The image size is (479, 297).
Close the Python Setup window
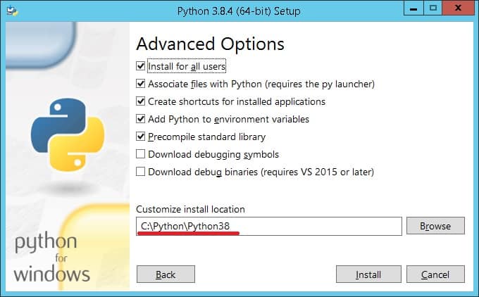[458, 8]
